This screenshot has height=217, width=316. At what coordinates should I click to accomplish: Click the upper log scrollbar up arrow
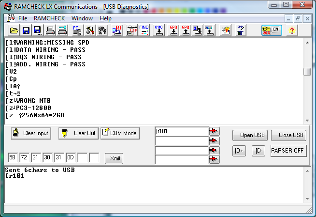[x=307, y=43]
